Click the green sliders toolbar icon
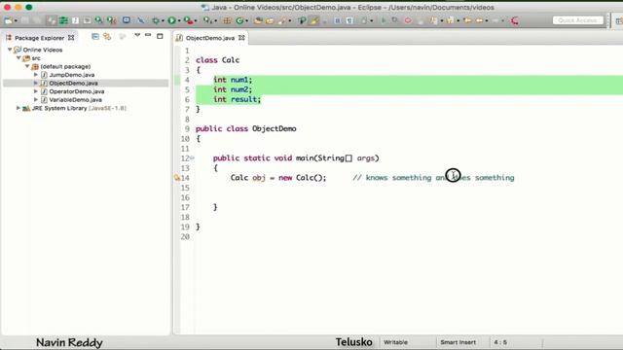The image size is (623, 350). pyautogui.click(x=63, y=20)
